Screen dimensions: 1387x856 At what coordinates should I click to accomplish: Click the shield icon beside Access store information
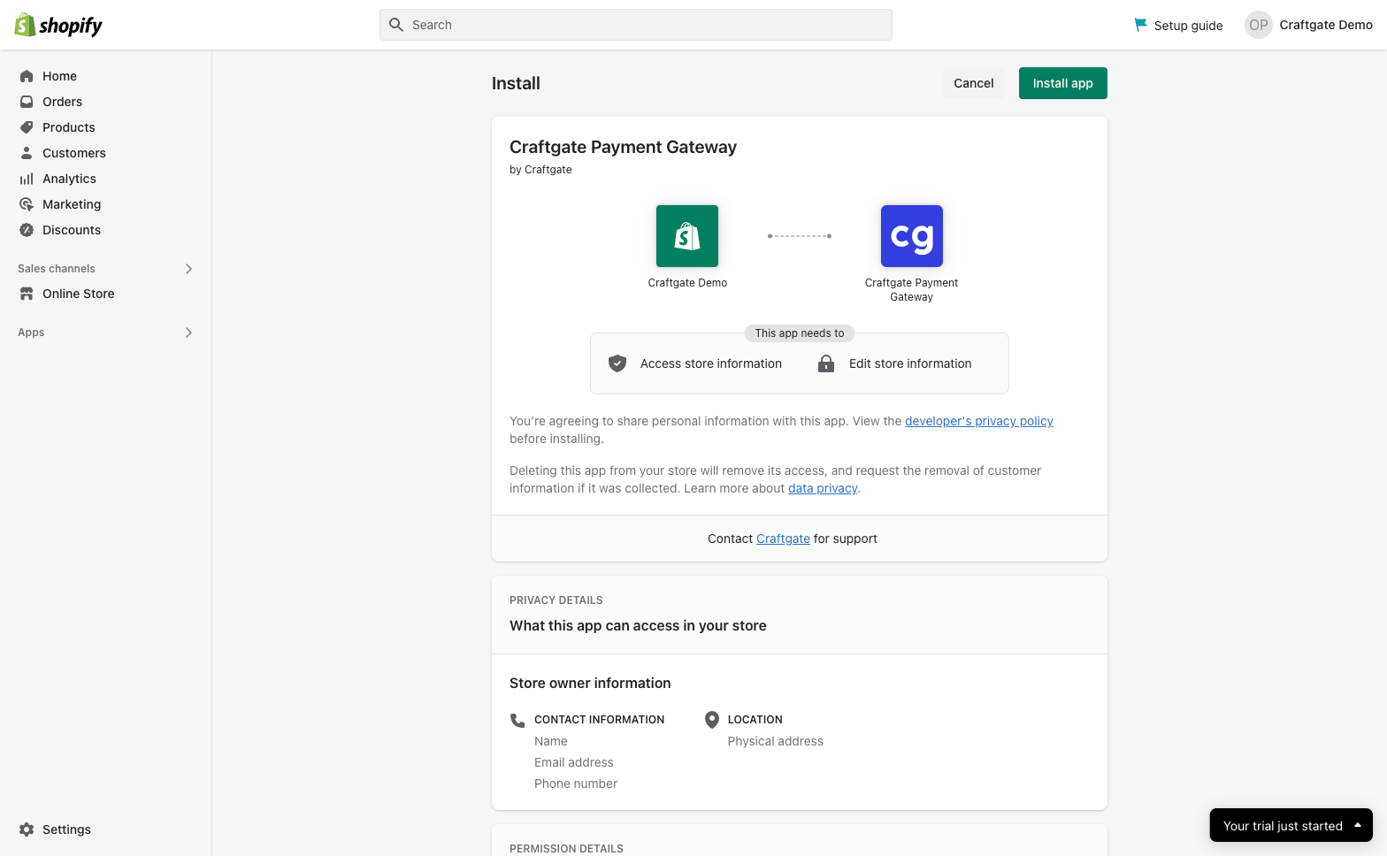tap(617, 363)
